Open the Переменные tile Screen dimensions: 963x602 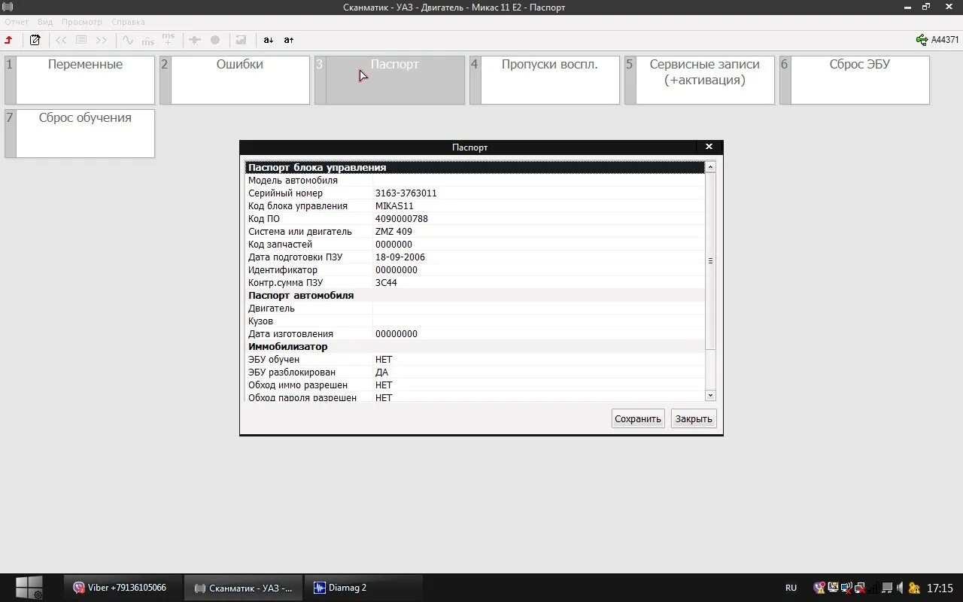coord(80,80)
